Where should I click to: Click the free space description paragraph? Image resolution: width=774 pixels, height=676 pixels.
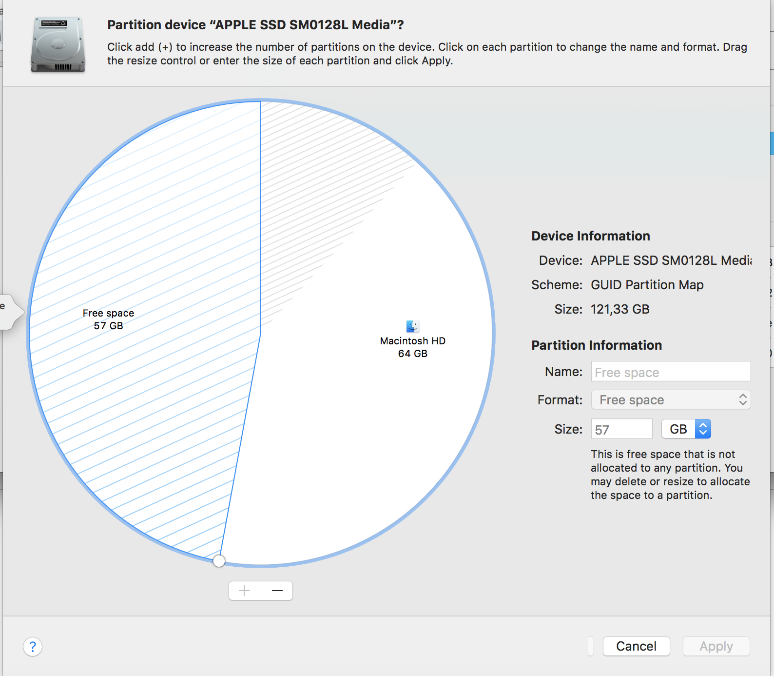(670, 475)
